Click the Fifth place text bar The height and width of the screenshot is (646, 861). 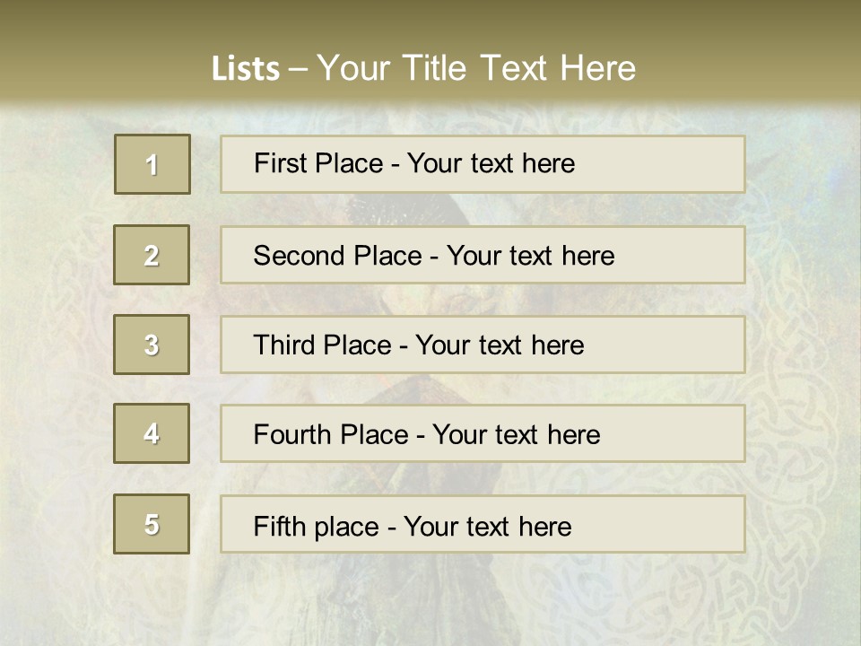coord(483,524)
